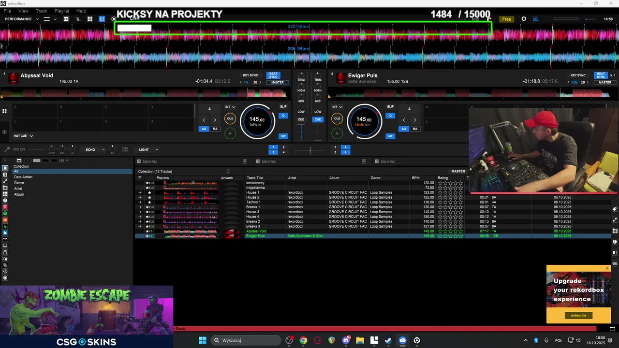Open the SoundCloud sidebar icon
Screen dimensions: 619x348
coord(5,220)
